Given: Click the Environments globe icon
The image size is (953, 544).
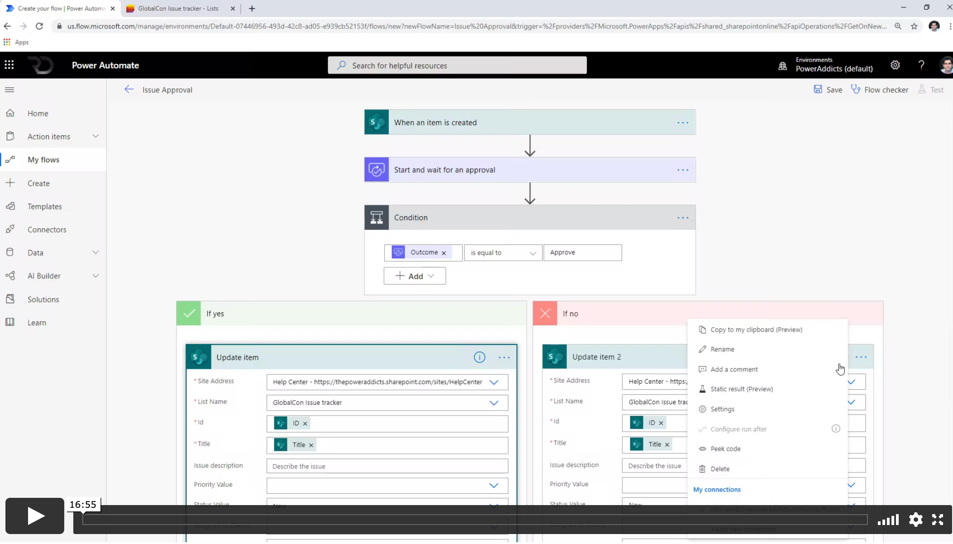Looking at the screenshot, I should tap(782, 66).
